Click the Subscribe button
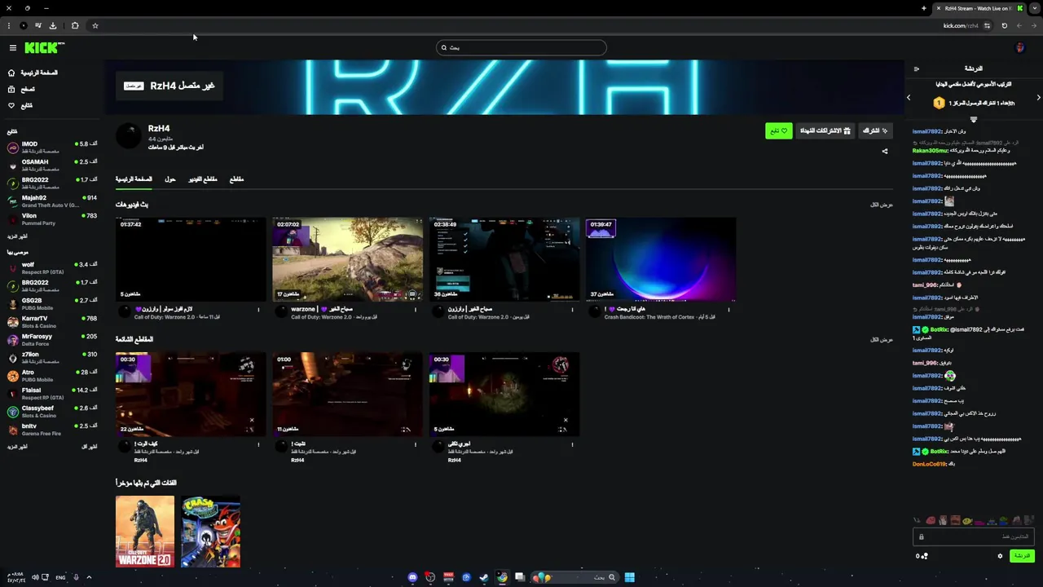 tap(875, 130)
